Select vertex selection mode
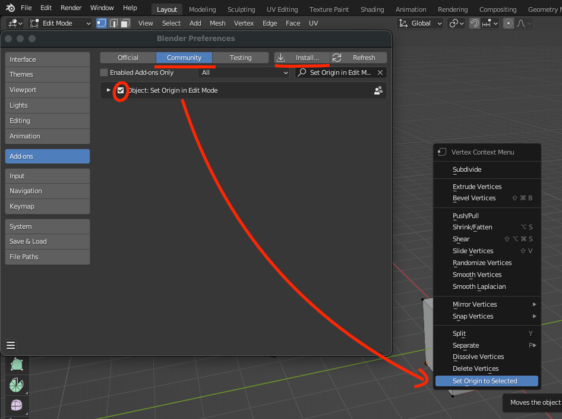This screenshot has height=419, width=562. pos(102,23)
